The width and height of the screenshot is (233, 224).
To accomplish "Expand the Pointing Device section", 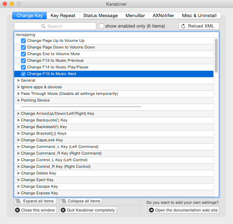I will point(18,100).
